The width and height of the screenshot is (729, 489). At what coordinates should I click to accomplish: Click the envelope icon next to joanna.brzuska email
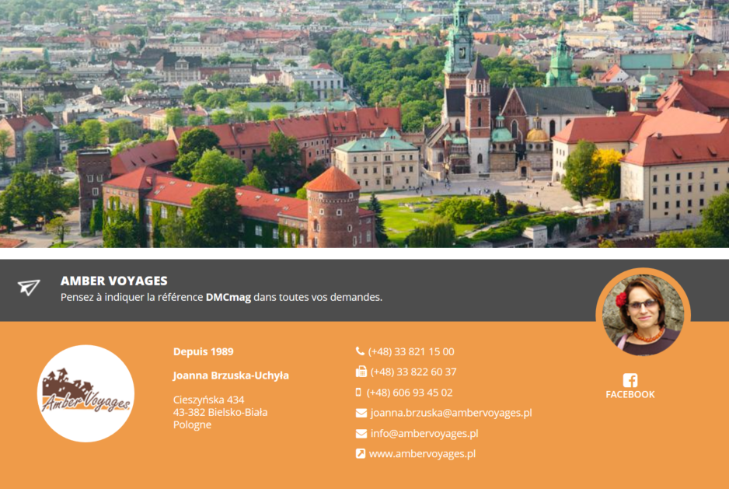pos(361,413)
